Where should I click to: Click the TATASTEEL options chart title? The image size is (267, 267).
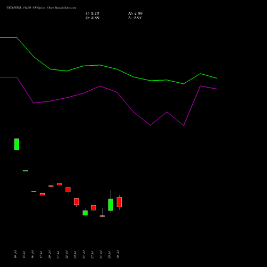click(x=41, y=7)
